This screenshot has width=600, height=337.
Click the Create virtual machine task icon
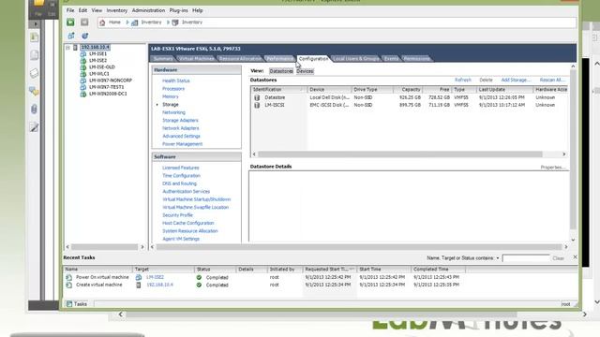click(68, 285)
